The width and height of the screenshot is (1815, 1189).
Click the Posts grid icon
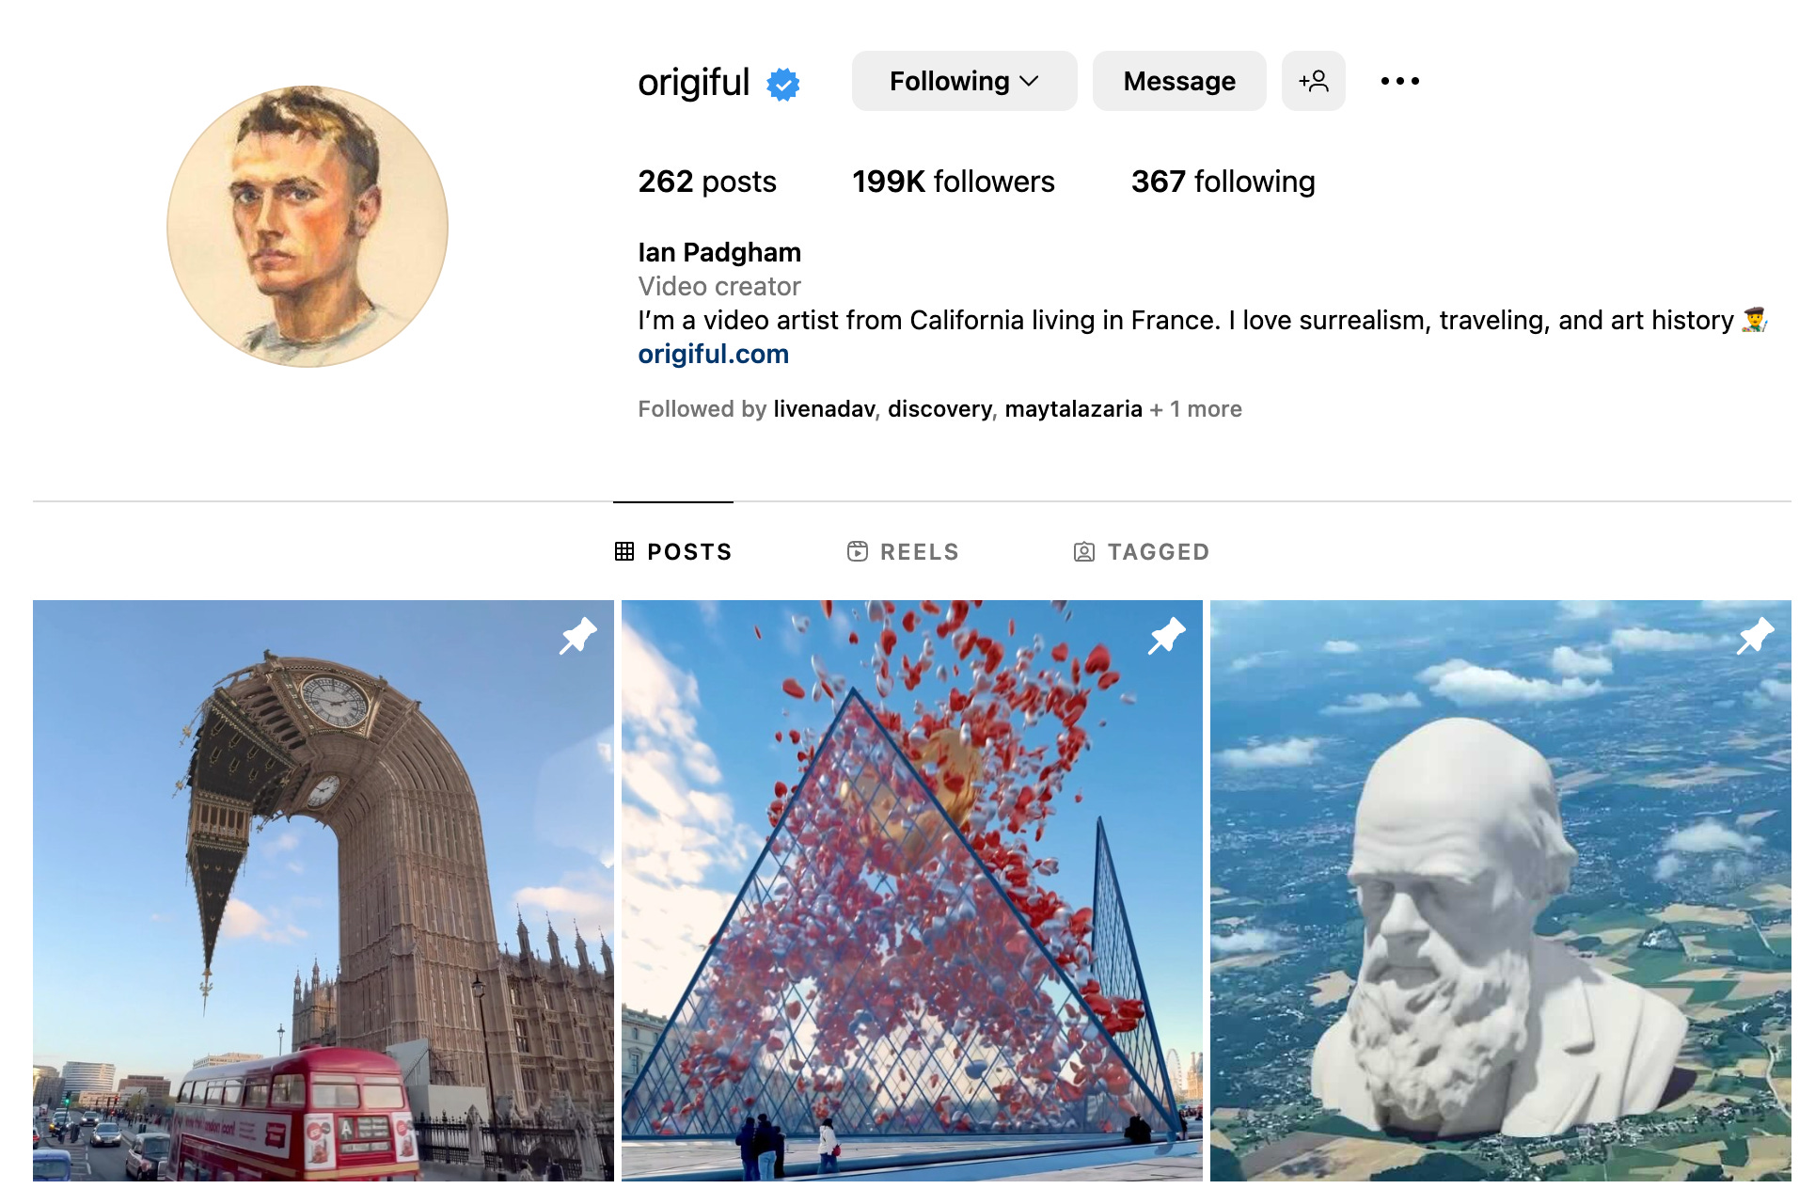pos(624,551)
